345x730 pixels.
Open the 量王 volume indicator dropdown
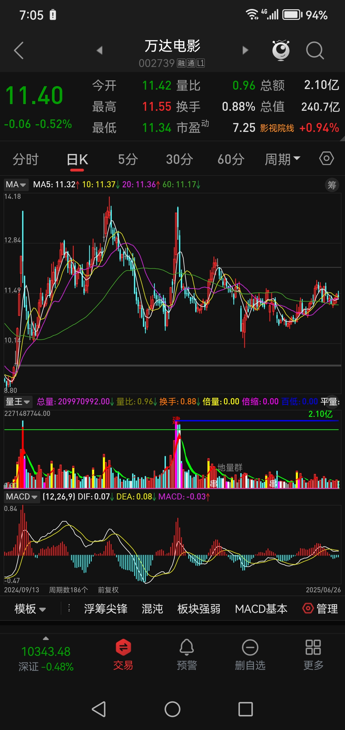pos(18,401)
